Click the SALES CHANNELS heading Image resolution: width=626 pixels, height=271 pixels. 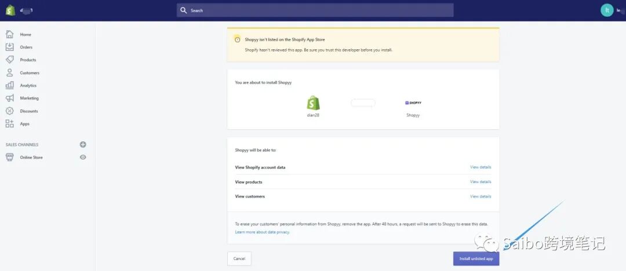coord(22,145)
